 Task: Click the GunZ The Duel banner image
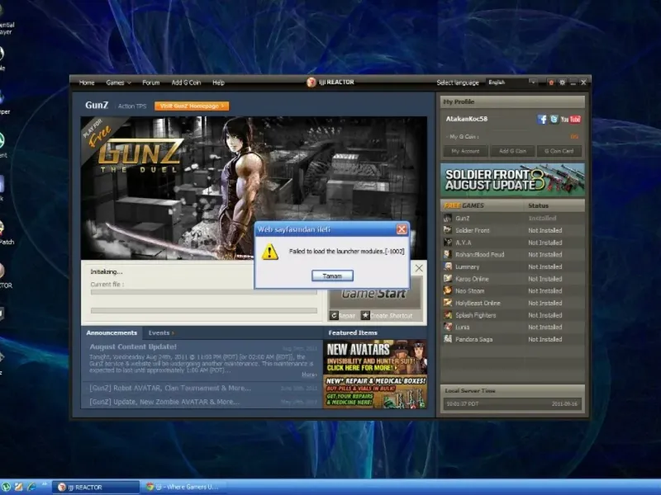click(x=254, y=188)
